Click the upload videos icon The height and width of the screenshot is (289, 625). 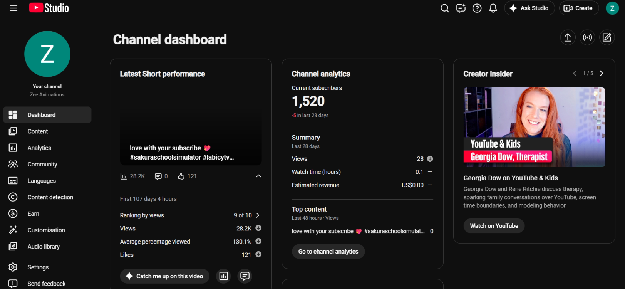tap(568, 37)
